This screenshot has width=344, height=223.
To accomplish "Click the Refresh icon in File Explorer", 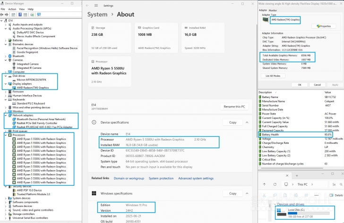I will point(275,184).
